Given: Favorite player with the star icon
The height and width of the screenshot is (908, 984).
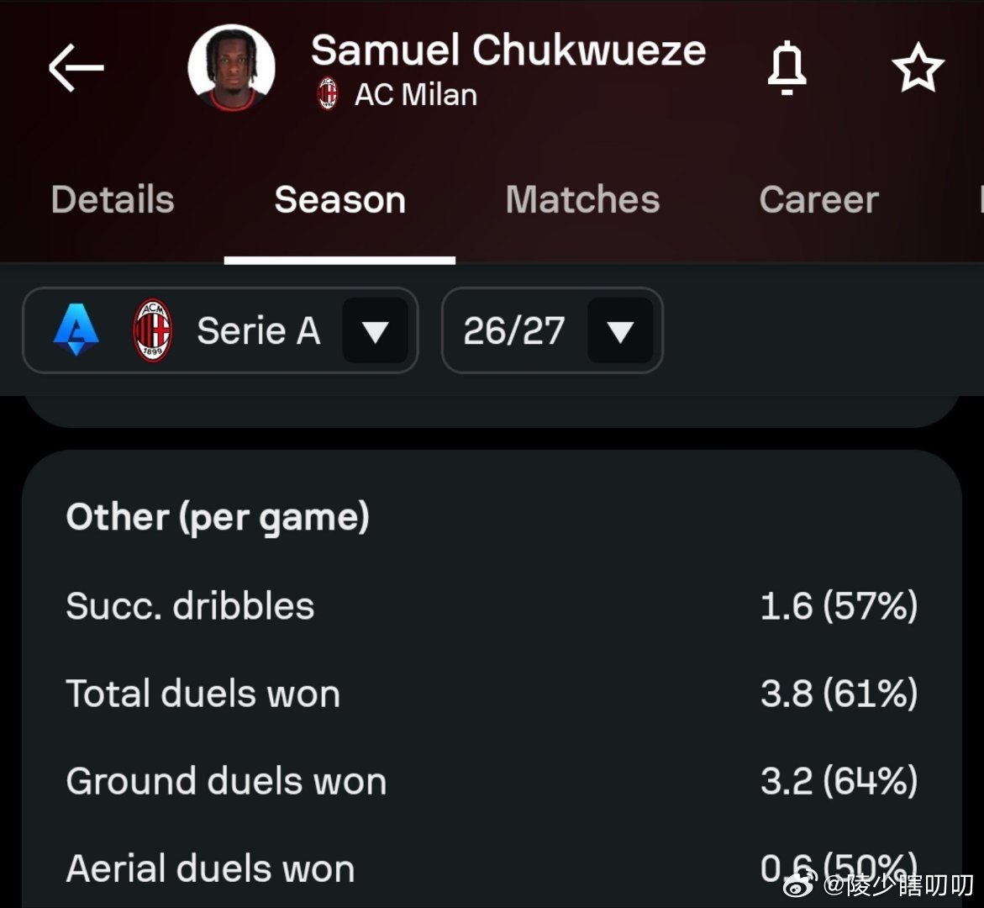Looking at the screenshot, I should coord(918,68).
